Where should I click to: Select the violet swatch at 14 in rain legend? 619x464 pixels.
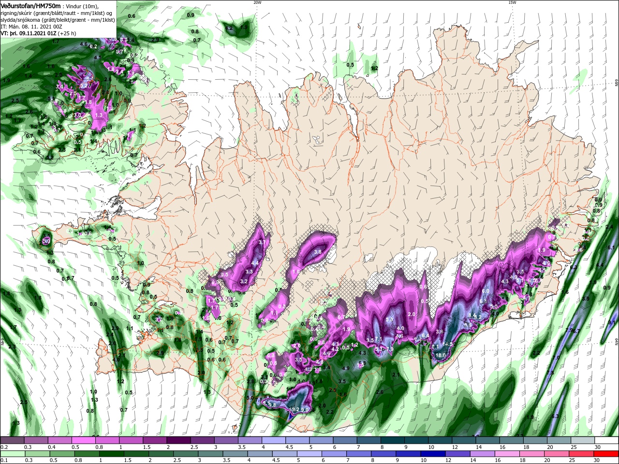click(482, 454)
